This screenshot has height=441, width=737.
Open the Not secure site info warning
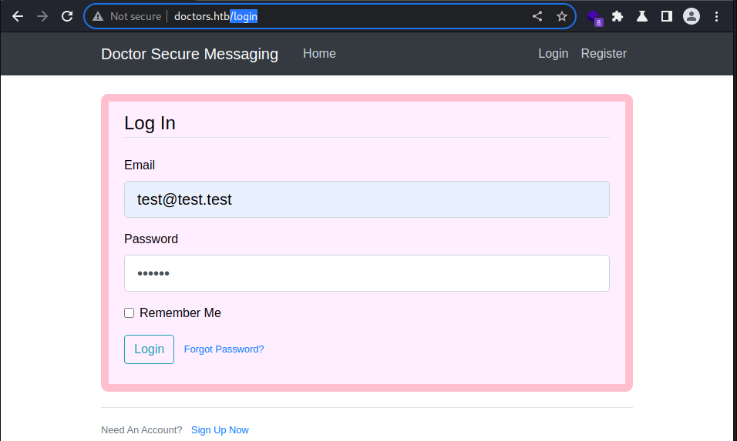pyautogui.click(x=126, y=16)
